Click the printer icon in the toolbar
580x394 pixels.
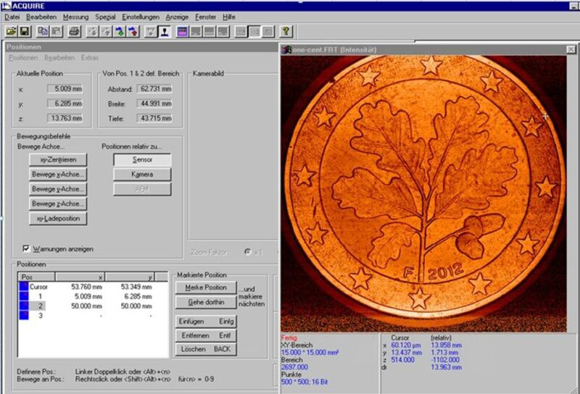[75, 31]
